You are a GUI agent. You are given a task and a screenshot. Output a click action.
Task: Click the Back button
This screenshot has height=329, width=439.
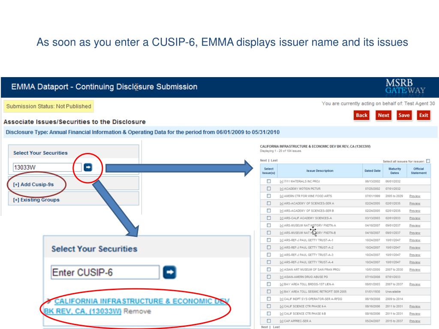click(361, 115)
